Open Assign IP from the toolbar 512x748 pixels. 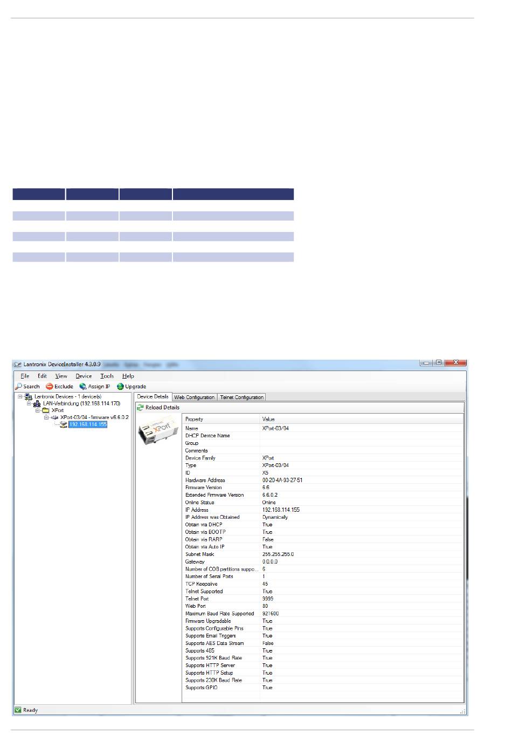pos(94,386)
